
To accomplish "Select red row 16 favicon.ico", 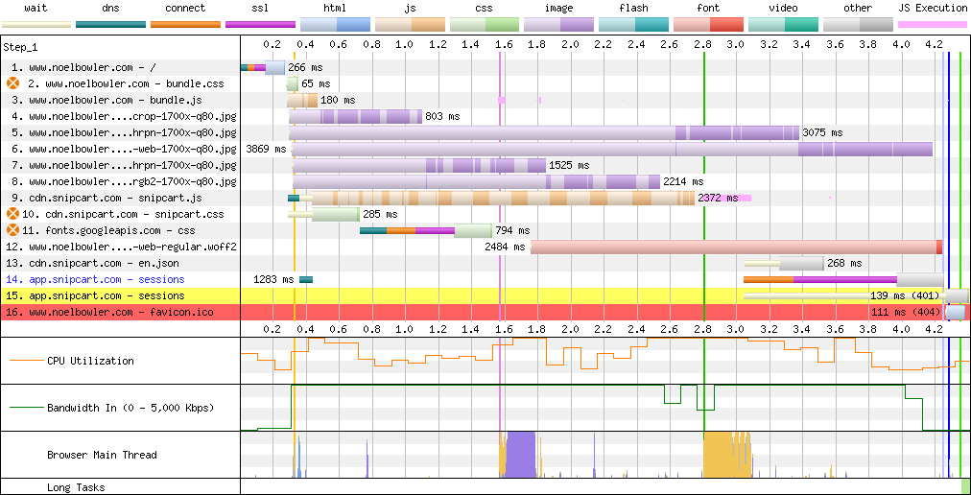I will 109,312.
